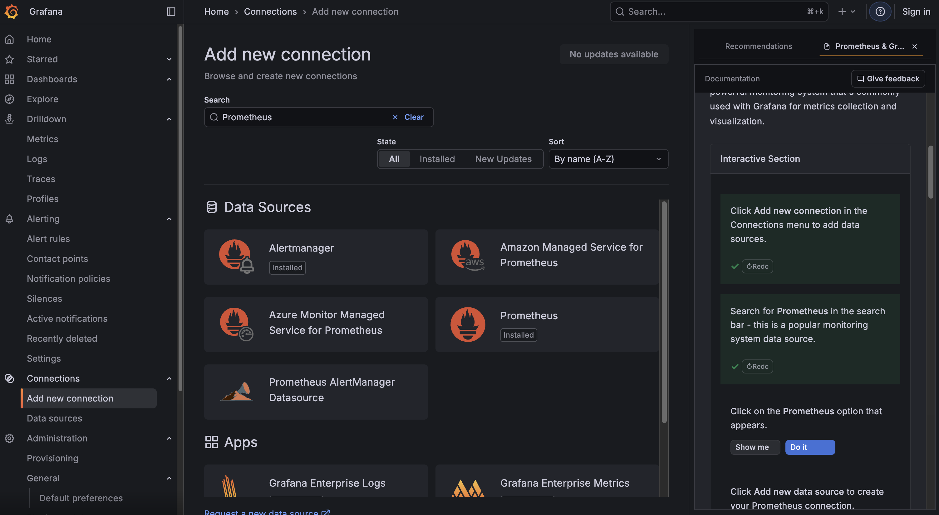Open the Drilldown Metrics menu item
Image resolution: width=939 pixels, height=515 pixels.
tap(42, 139)
